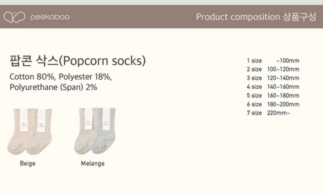Click the Polyurethane (Span) 2% text
The height and width of the screenshot is (194, 323).
click(x=53, y=87)
